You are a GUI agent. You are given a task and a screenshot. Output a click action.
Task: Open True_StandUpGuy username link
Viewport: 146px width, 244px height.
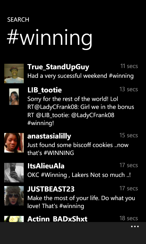[58, 67]
